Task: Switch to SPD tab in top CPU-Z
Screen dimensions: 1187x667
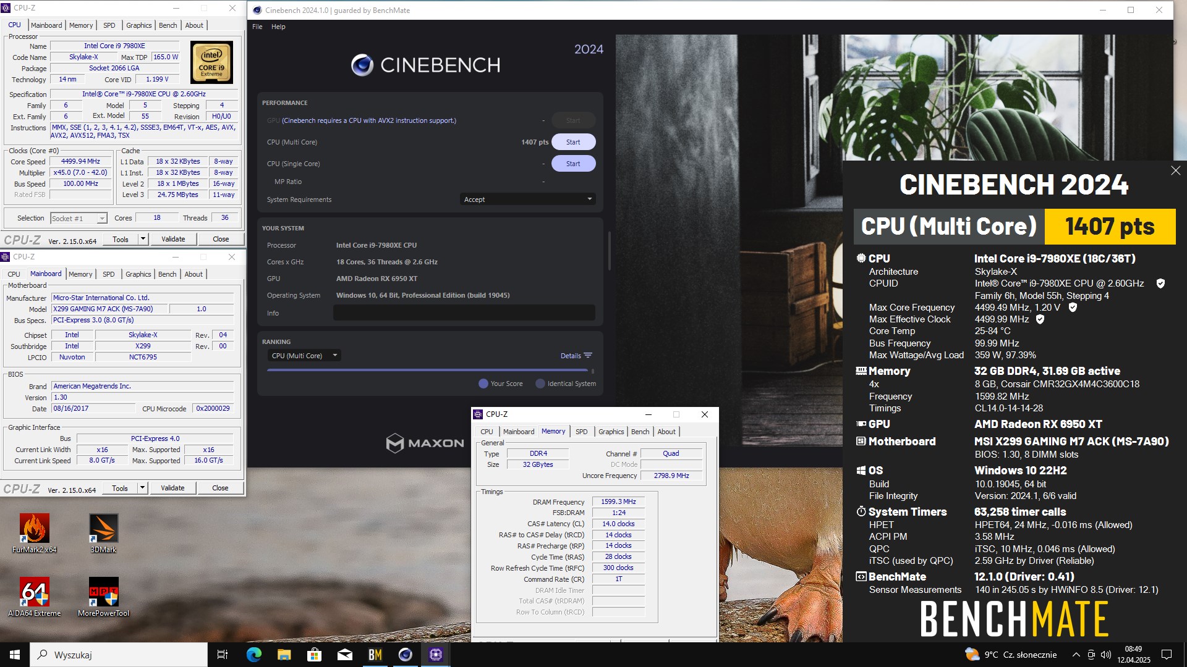Action: 109,25
